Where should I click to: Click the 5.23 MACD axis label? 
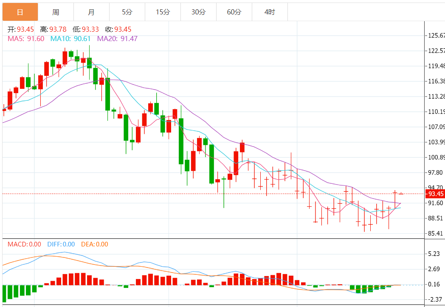pos(434,254)
